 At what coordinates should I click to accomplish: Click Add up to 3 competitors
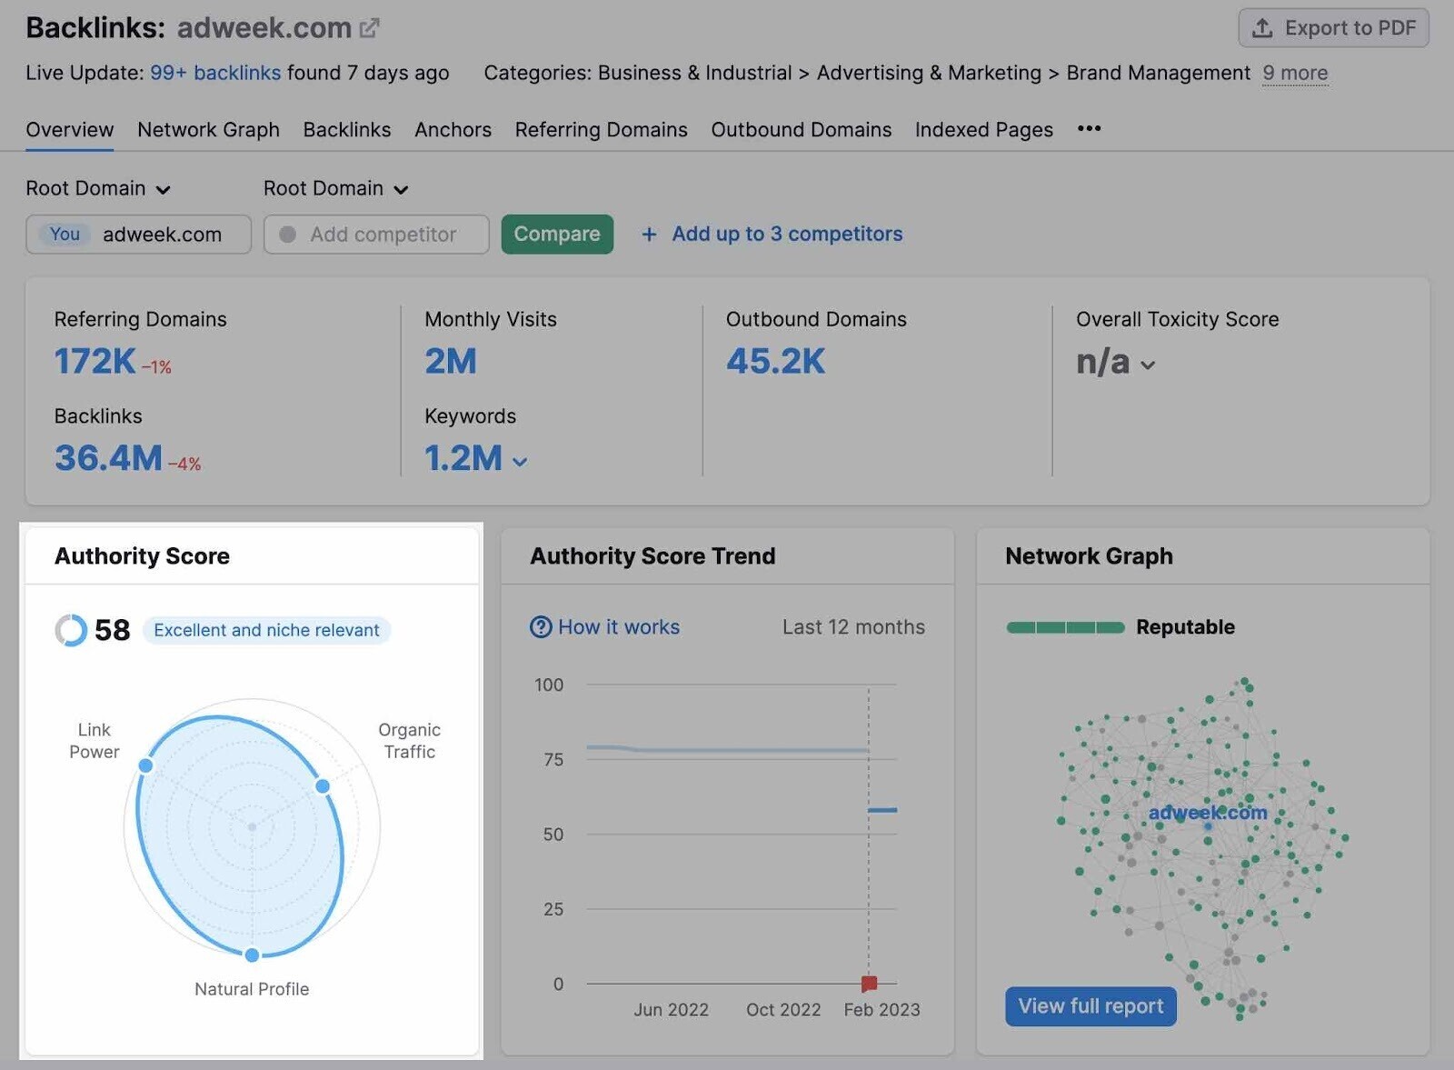pos(772,235)
